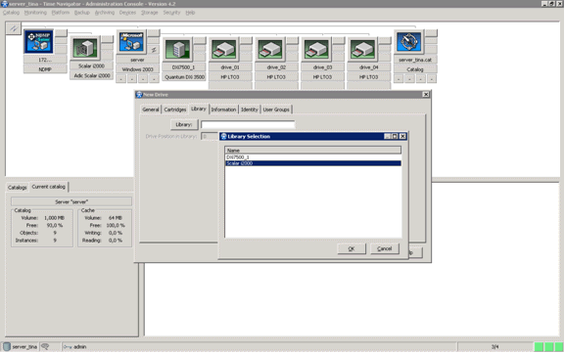Select the drive_01 HP LTO3 icon
Image resolution: width=565 pixels, height=353 pixels.
pyautogui.click(x=223, y=49)
